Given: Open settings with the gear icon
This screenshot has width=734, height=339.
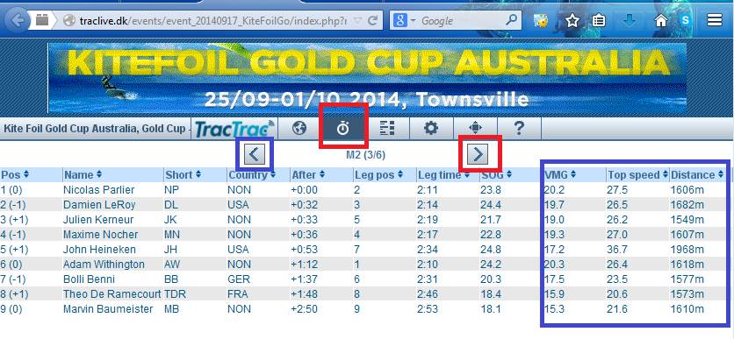Looking at the screenshot, I should [431, 128].
